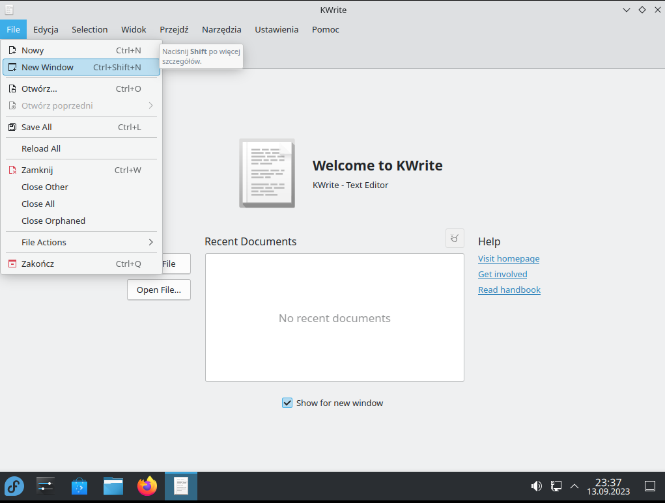The image size is (665, 503).
Task: Click the KWrite taskbar entry
Action: (181, 486)
